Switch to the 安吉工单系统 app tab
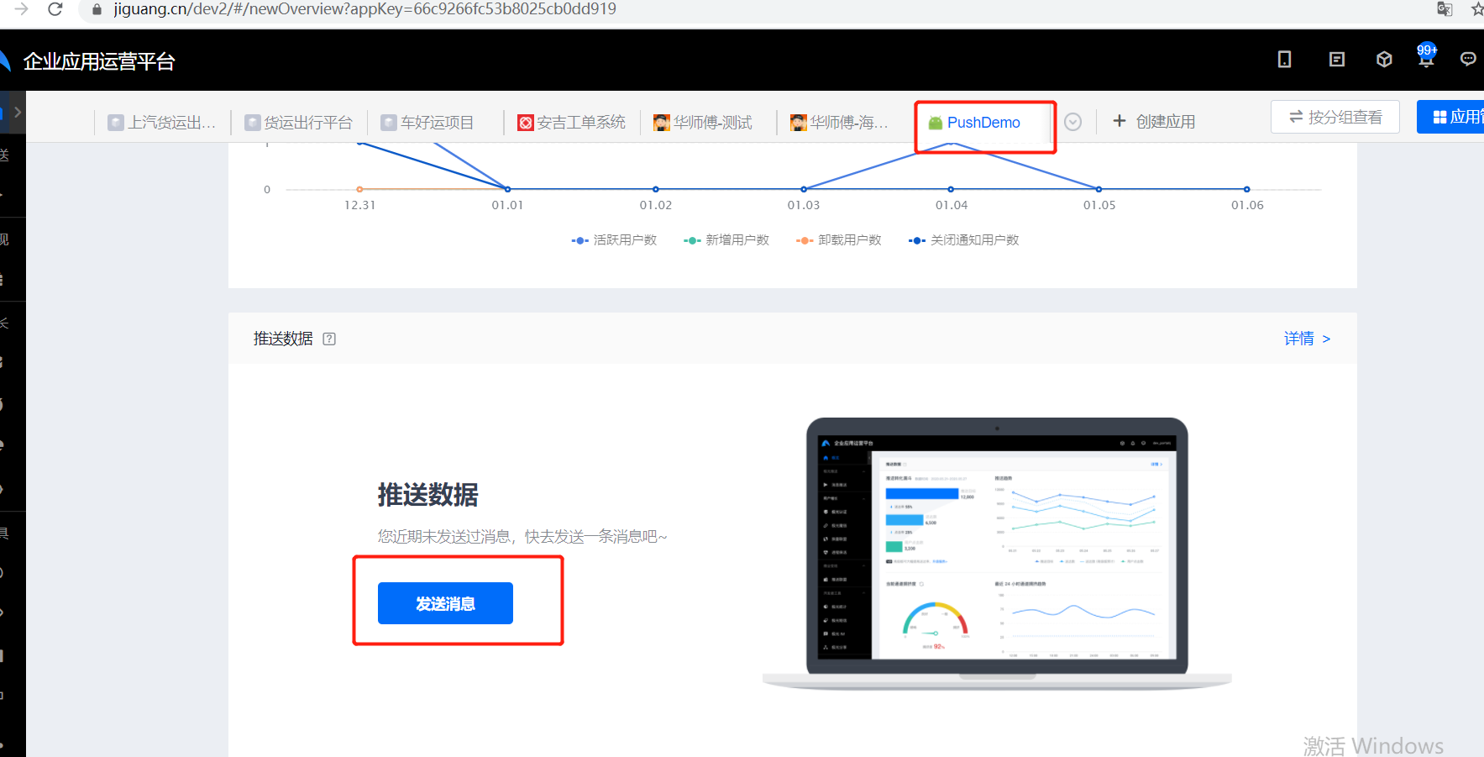 572,123
